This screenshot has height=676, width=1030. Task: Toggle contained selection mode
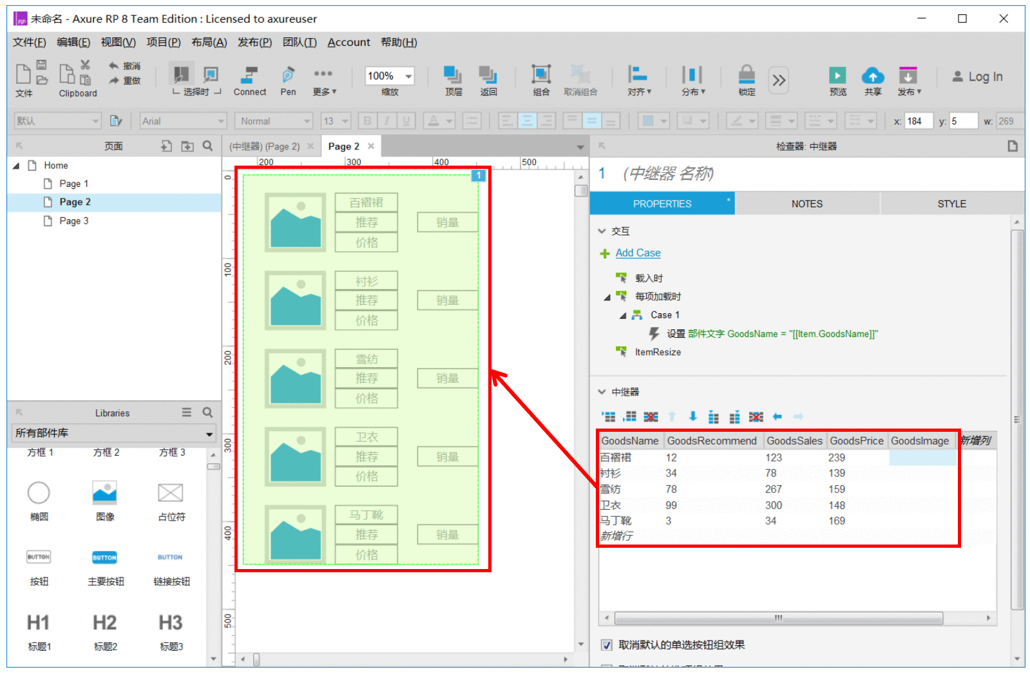210,74
